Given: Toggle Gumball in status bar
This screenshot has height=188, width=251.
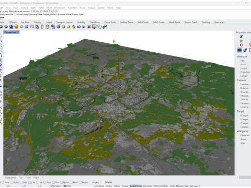Looking at the screenshot, I should (x=147, y=186).
